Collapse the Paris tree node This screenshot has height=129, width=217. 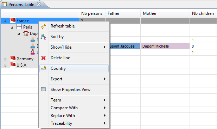click(12, 27)
